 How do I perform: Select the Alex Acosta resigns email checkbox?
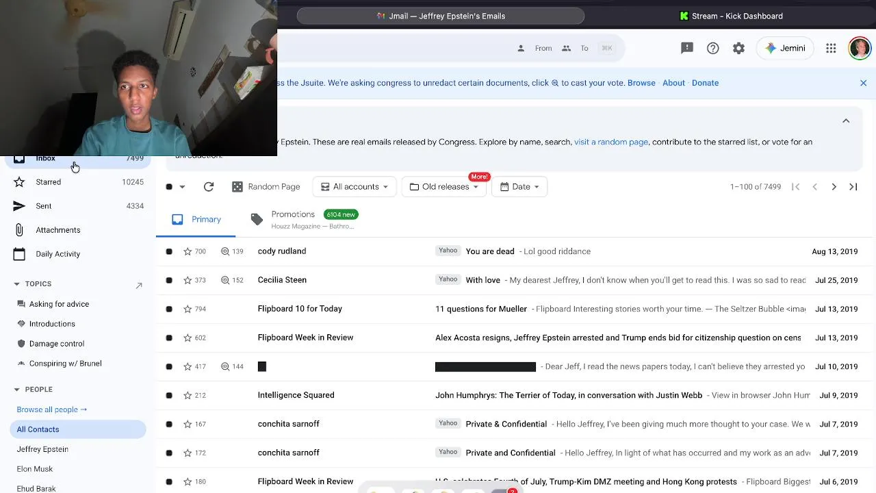click(169, 338)
